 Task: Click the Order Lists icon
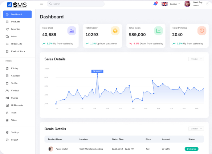click(7, 44)
